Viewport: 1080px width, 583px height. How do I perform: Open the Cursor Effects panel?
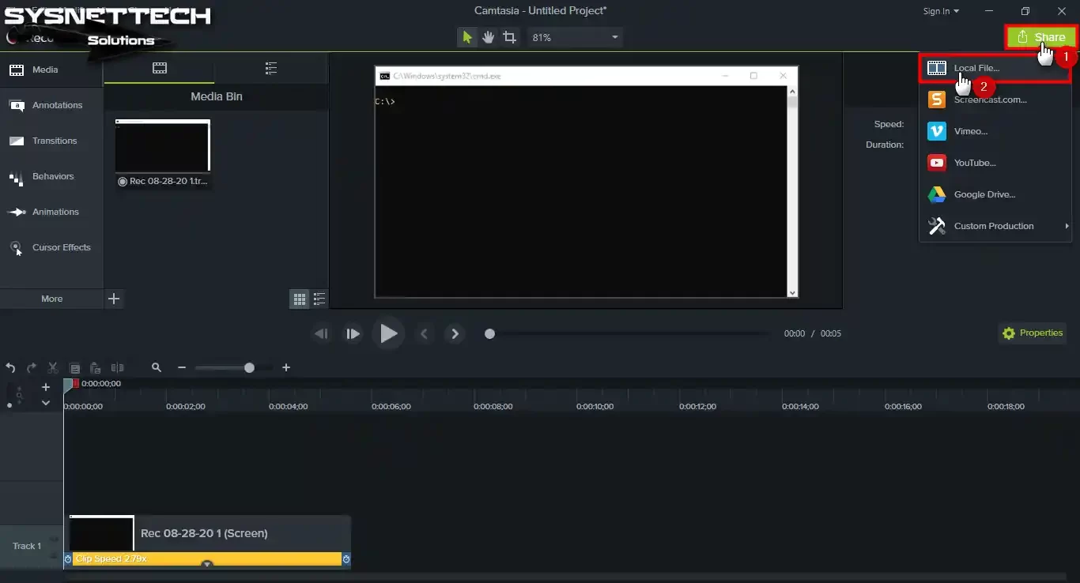pos(51,247)
